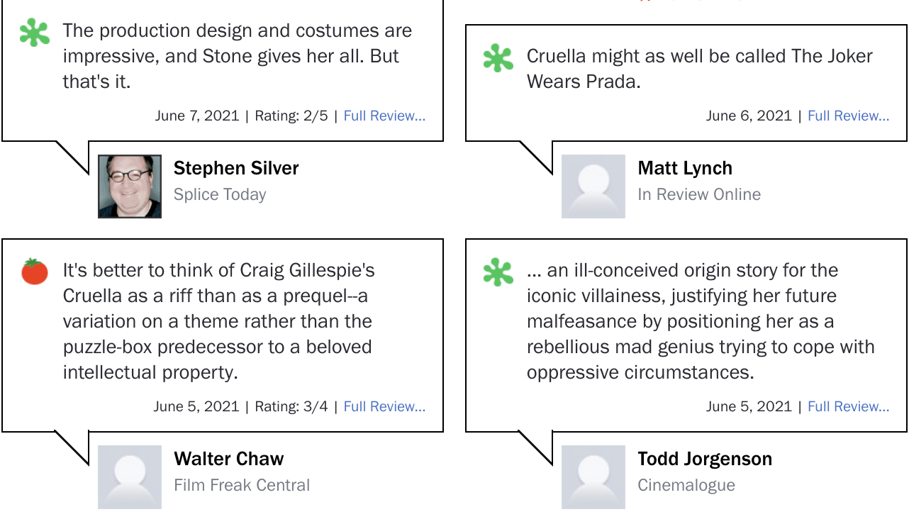
Task: Open critic page for Stephen Silver
Action: click(x=236, y=168)
